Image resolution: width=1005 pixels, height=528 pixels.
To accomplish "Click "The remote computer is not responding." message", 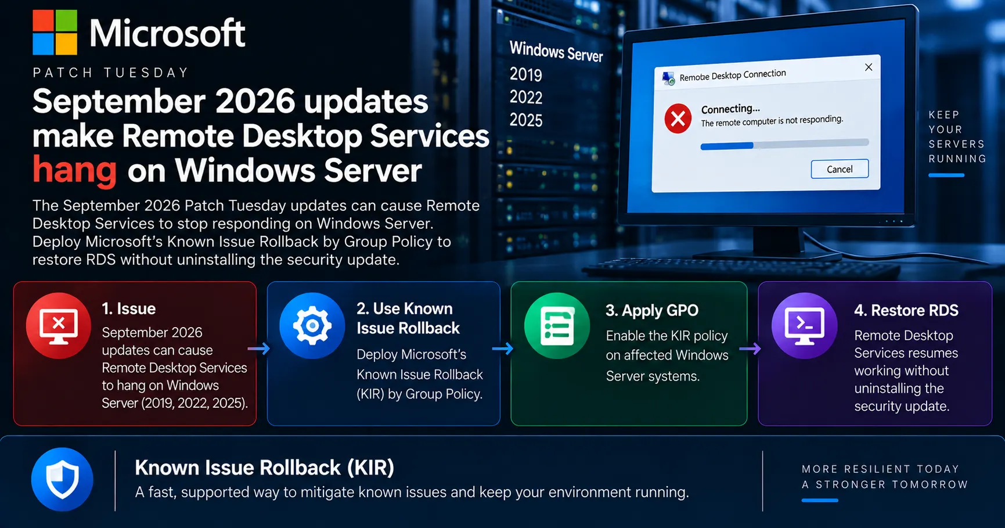I will tap(772, 121).
